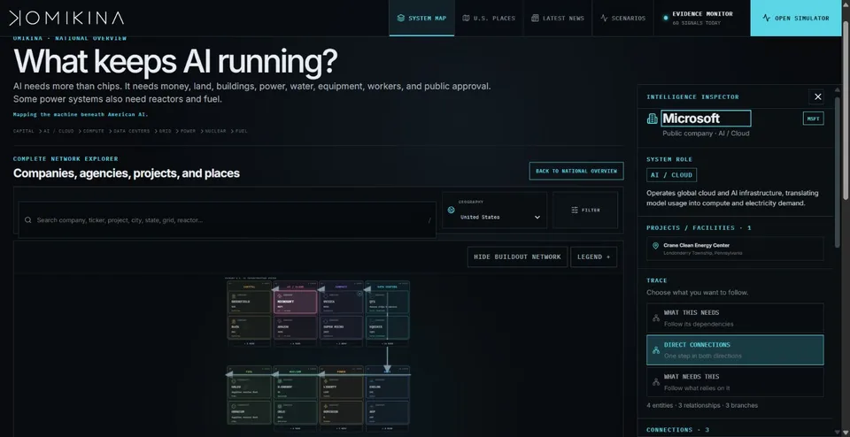Click the What Needs This trace icon
The height and width of the screenshot is (437, 850).
(656, 382)
